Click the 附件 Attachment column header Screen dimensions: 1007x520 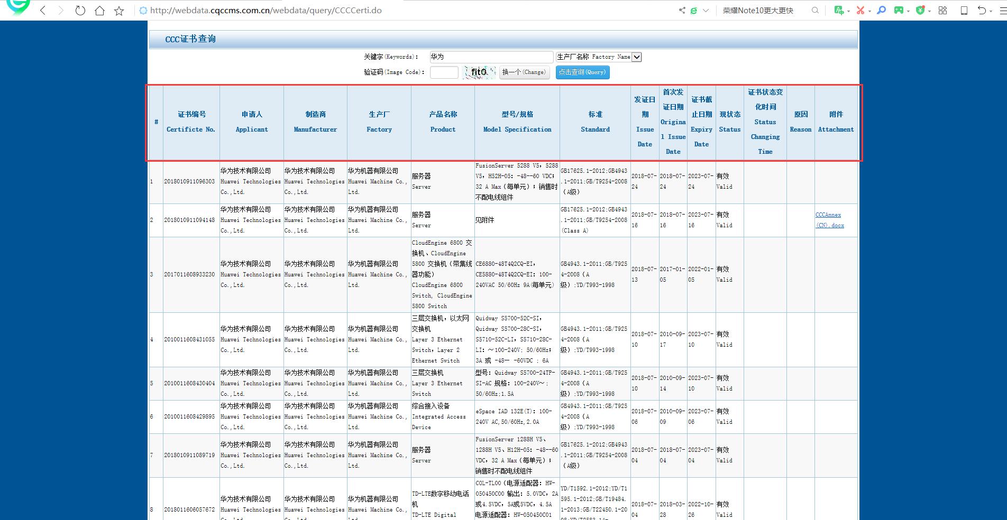coord(836,122)
